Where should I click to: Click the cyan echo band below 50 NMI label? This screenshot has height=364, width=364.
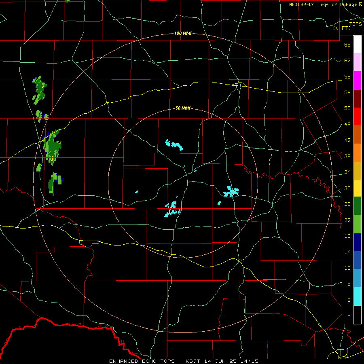(x=174, y=145)
